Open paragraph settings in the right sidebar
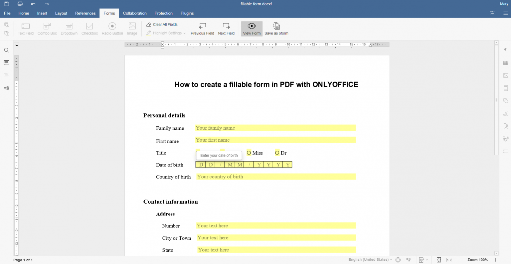The width and height of the screenshot is (511, 264). click(x=506, y=50)
